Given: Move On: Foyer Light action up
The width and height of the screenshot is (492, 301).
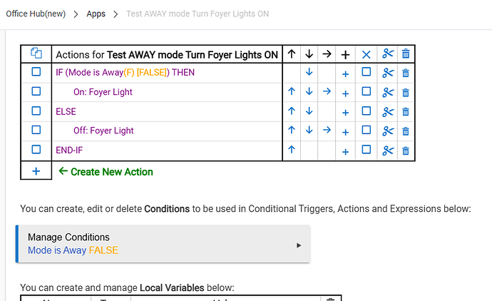Looking at the screenshot, I should click(x=292, y=92).
